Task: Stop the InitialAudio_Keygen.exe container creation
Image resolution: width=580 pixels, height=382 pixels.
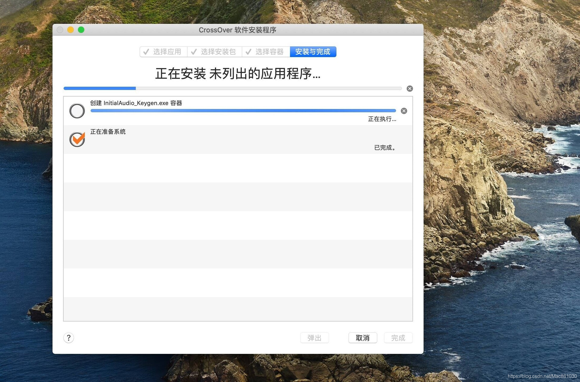Action: tap(404, 111)
